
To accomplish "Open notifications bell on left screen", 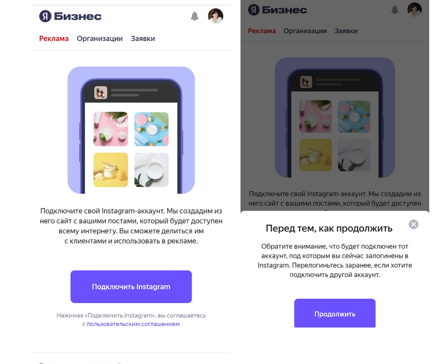I will click(x=194, y=16).
